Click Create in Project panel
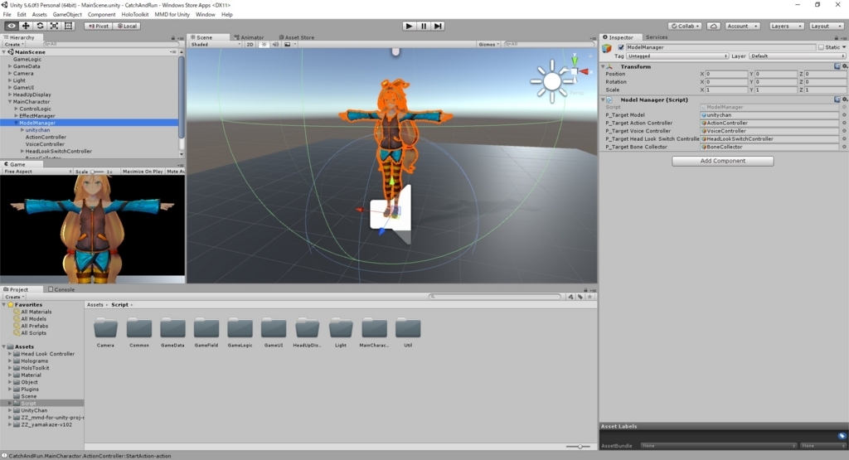Screen dimensions: 849x460 pyautogui.click(x=13, y=297)
